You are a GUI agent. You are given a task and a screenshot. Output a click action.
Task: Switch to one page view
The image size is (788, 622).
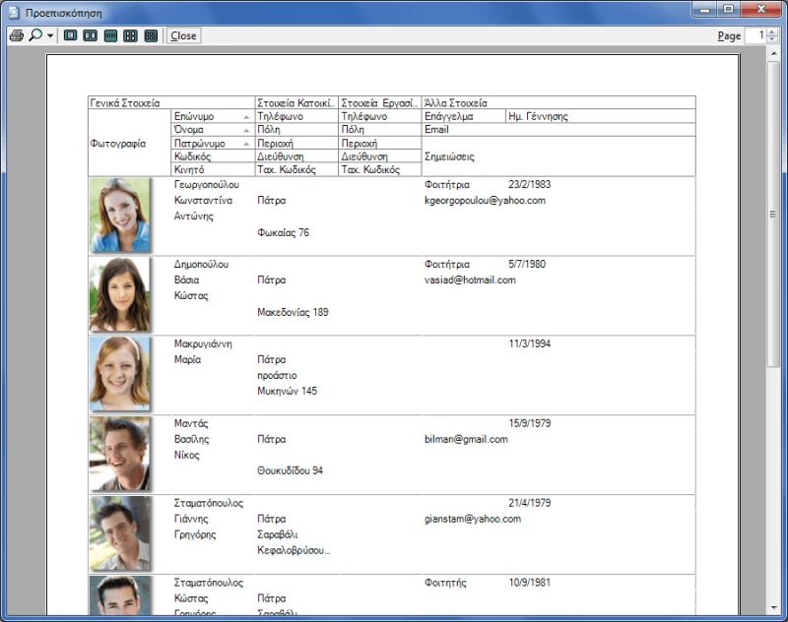click(x=70, y=35)
